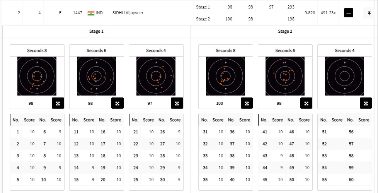Image resolution: width=378 pixels, height=193 pixels.
Task: Open Stage 1 Seconds 4 target thumbnail
Action: [x=156, y=76]
